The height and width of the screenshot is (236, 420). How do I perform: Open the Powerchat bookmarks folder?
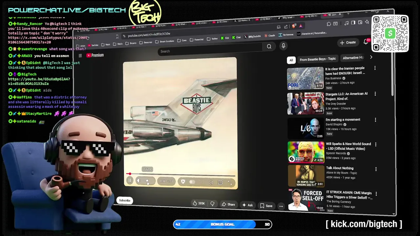click(197, 40)
